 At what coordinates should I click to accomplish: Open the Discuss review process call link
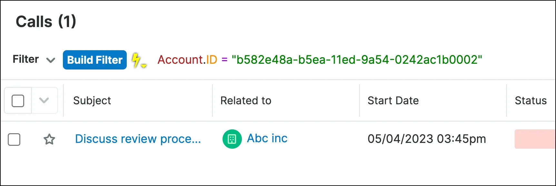pos(138,139)
